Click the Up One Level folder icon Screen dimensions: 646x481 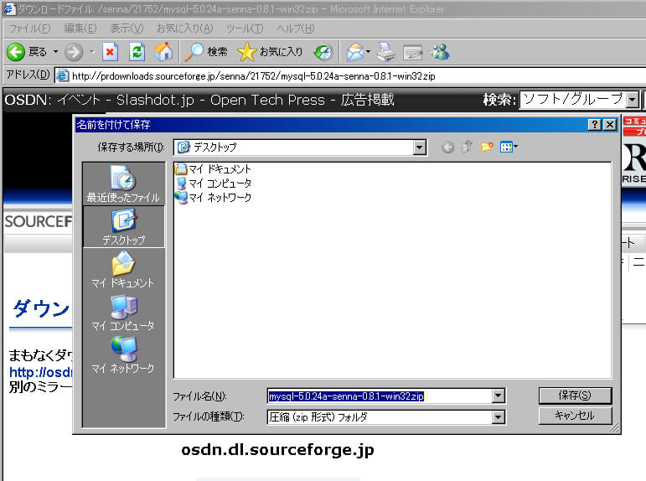pyautogui.click(x=467, y=147)
